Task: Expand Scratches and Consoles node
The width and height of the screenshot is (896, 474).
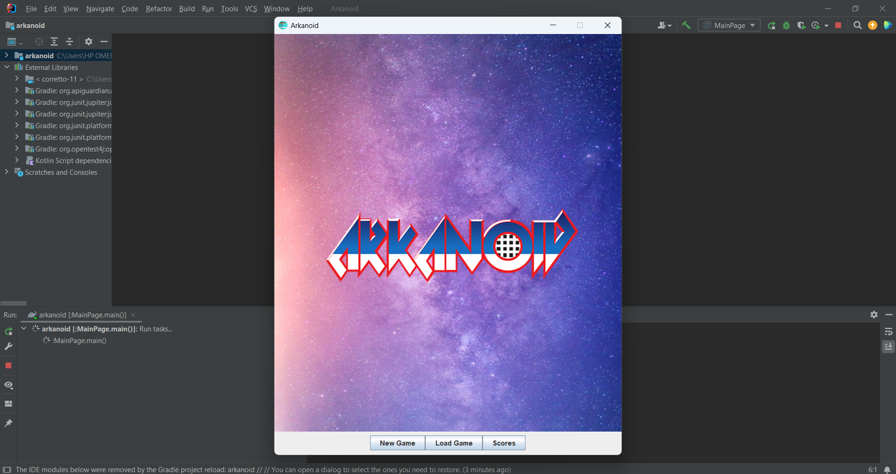Action: (7, 172)
